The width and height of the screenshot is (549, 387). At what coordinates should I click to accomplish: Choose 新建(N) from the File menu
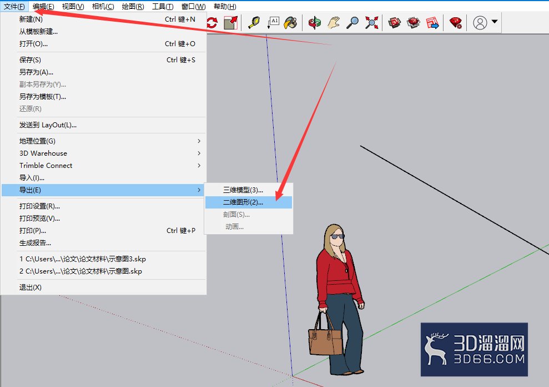point(104,19)
